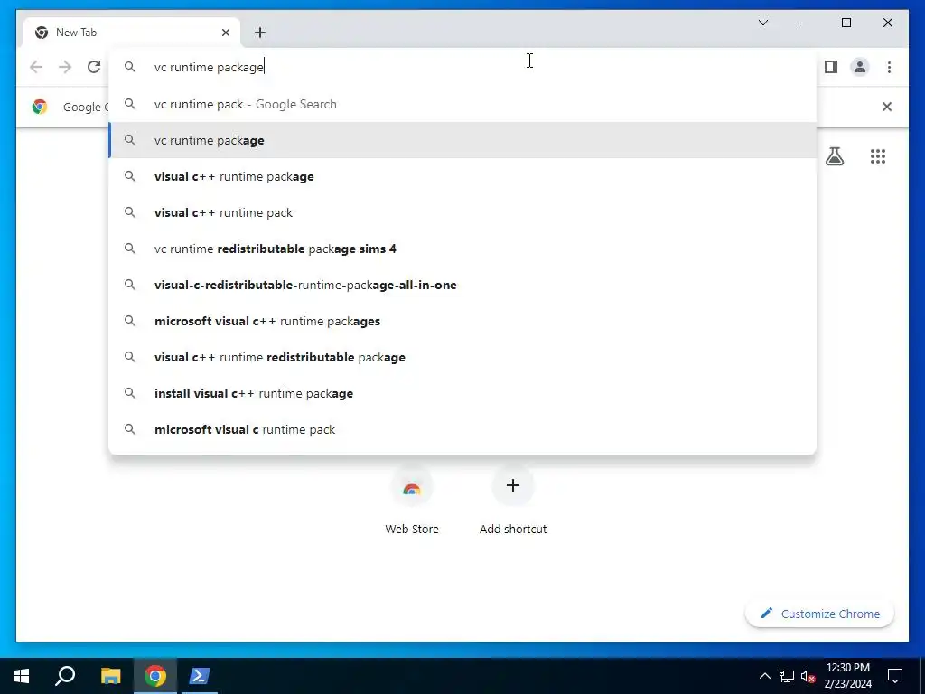Open network status tray icon

tap(787, 676)
